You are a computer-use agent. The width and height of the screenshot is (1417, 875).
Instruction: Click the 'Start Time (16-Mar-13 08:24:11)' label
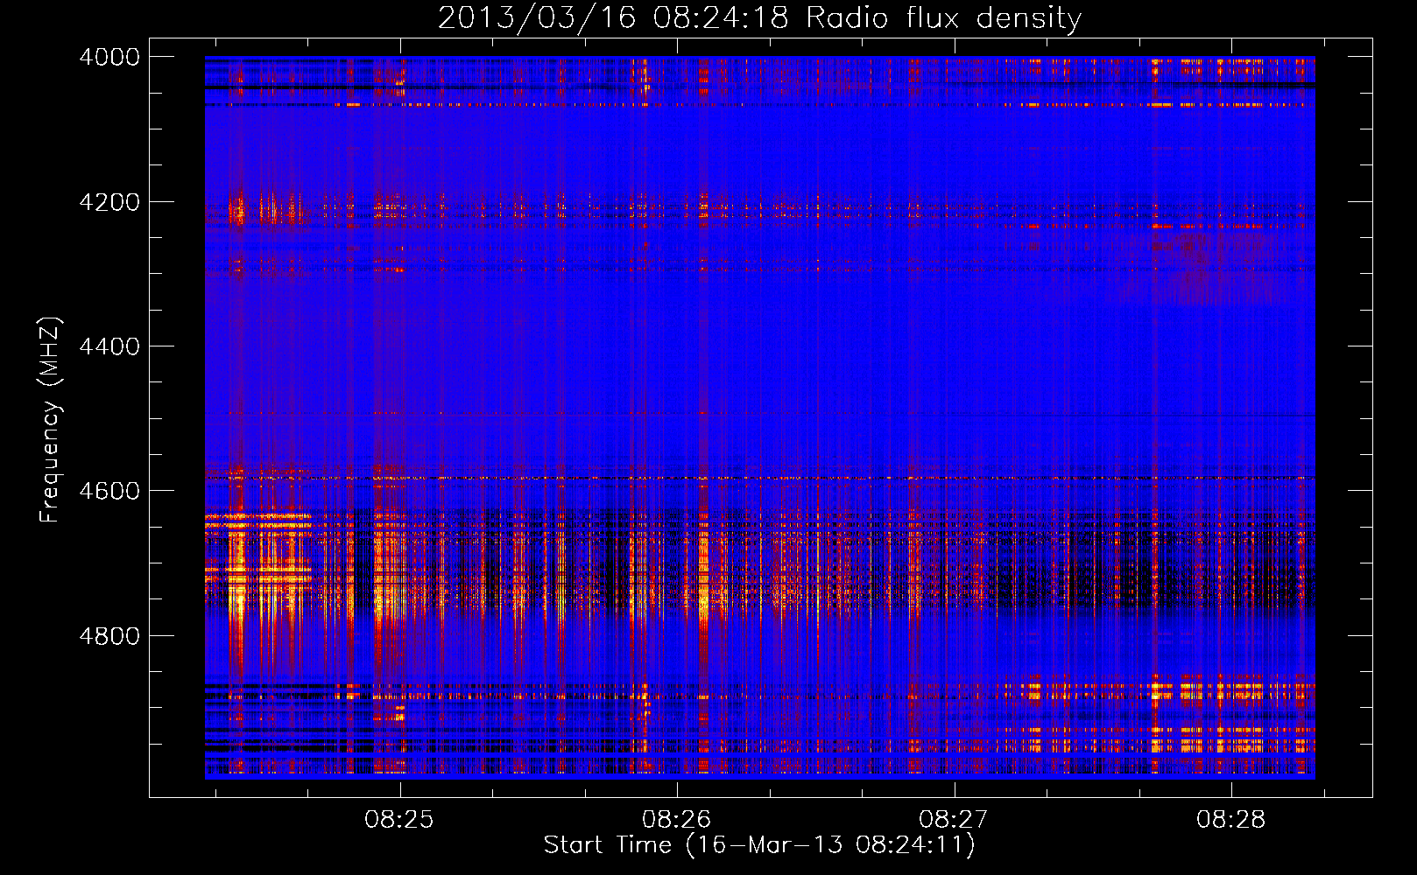coord(759,845)
